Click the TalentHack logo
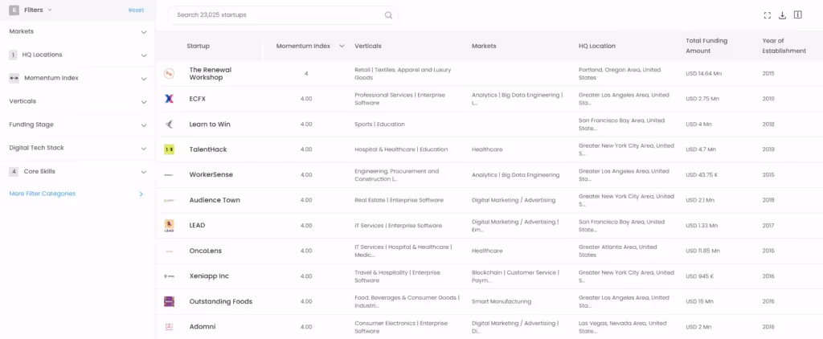Image resolution: width=823 pixels, height=339 pixels. (169, 149)
